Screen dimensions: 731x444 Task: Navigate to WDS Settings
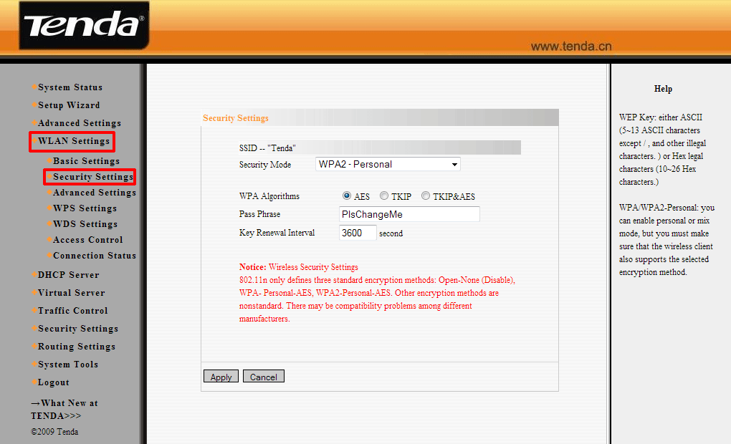[85, 224]
